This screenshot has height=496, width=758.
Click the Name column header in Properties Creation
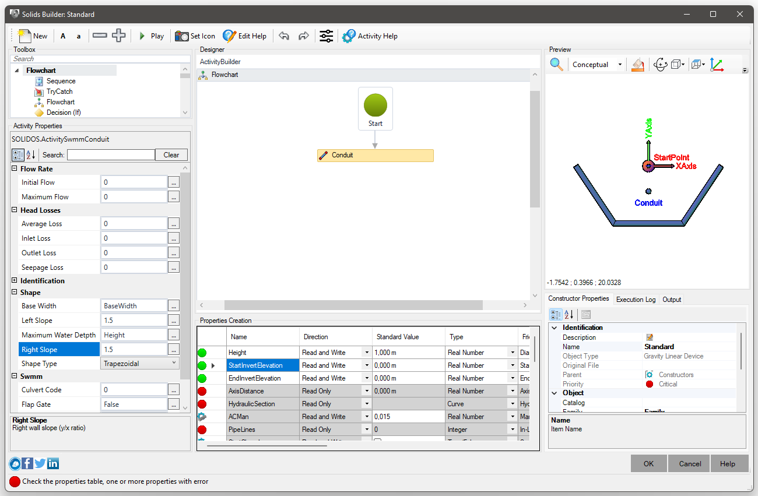(x=263, y=337)
